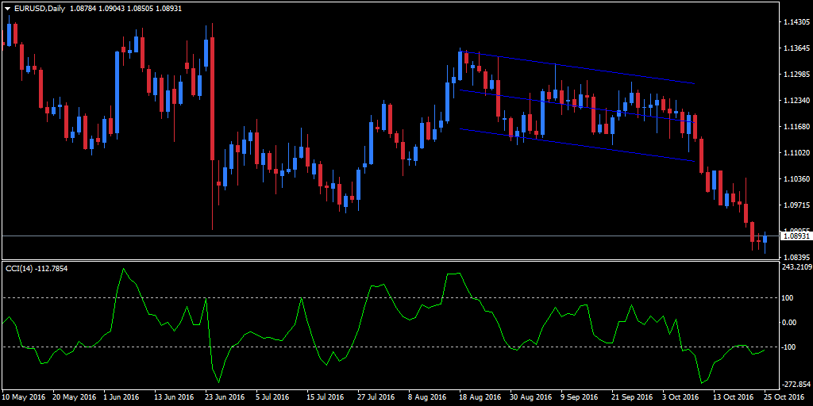813x406 pixels.
Task: Click the 20 May 2016 date label
Action: coord(75,397)
